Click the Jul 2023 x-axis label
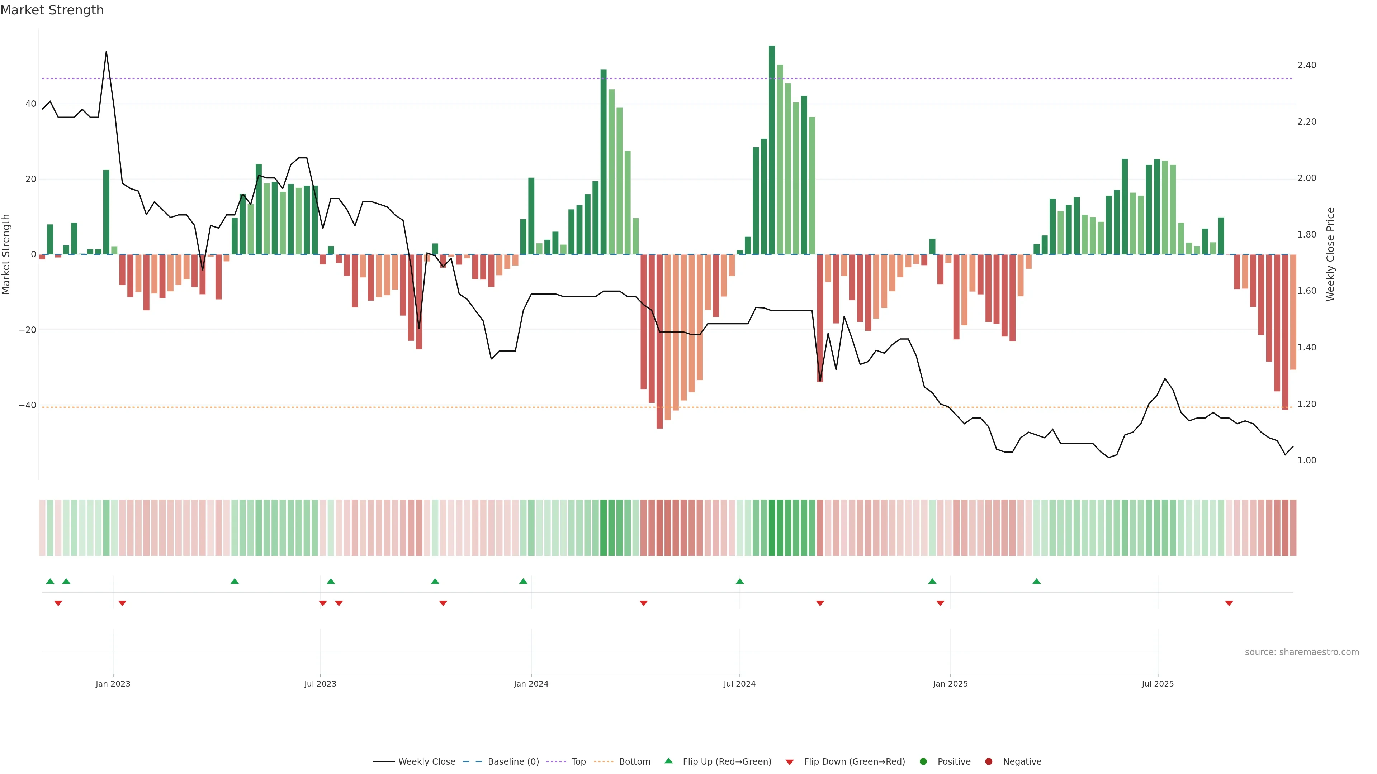 320,684
